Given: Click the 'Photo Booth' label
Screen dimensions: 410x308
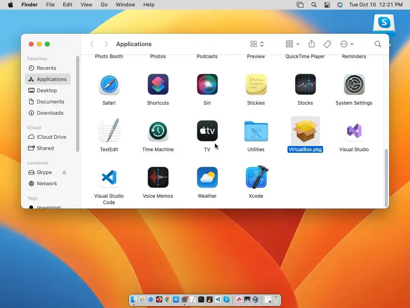Looking at the screenshot, I should (109, 56).
